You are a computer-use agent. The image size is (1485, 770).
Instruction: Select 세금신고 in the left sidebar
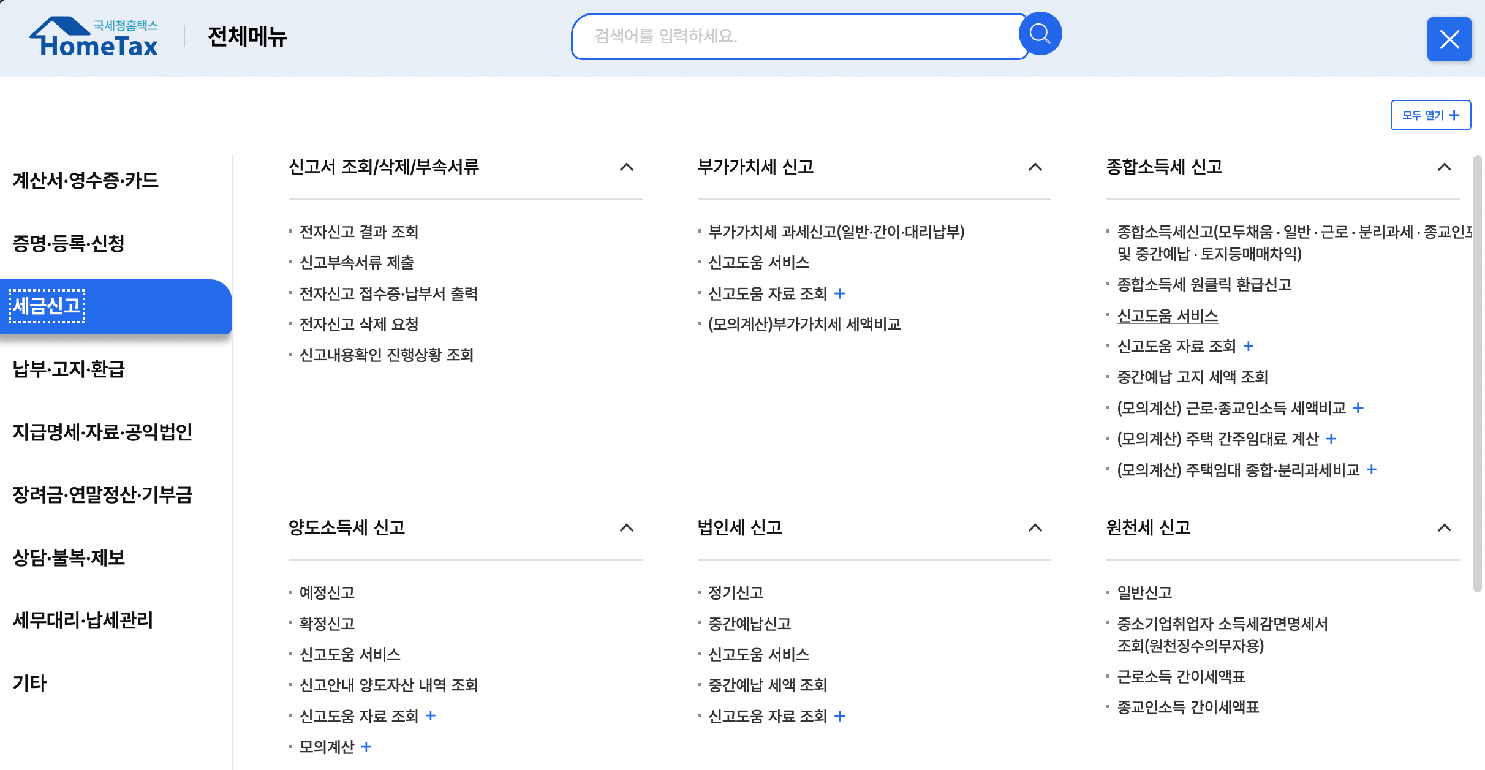[47, 307]
